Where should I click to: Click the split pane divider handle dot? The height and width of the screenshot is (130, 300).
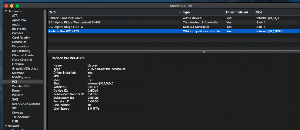(x=204, y=52)
